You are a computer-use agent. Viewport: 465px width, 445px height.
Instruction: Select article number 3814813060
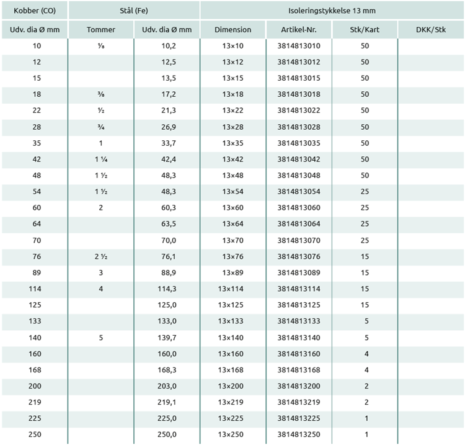299,208
